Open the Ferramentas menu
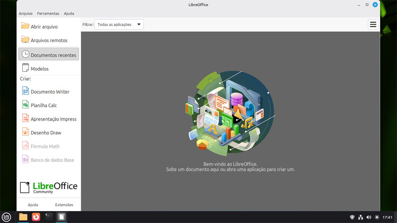Image resolution: width=397 pixels, height=223 pixels. 48,13
